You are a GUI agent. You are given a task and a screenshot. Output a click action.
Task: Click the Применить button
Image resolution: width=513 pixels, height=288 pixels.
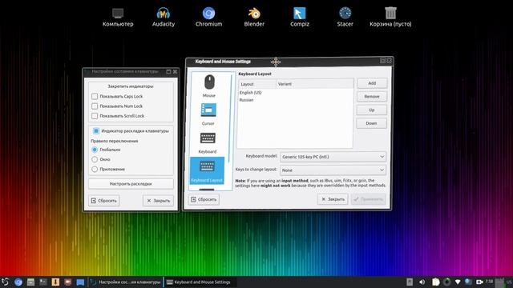[369, 199]
